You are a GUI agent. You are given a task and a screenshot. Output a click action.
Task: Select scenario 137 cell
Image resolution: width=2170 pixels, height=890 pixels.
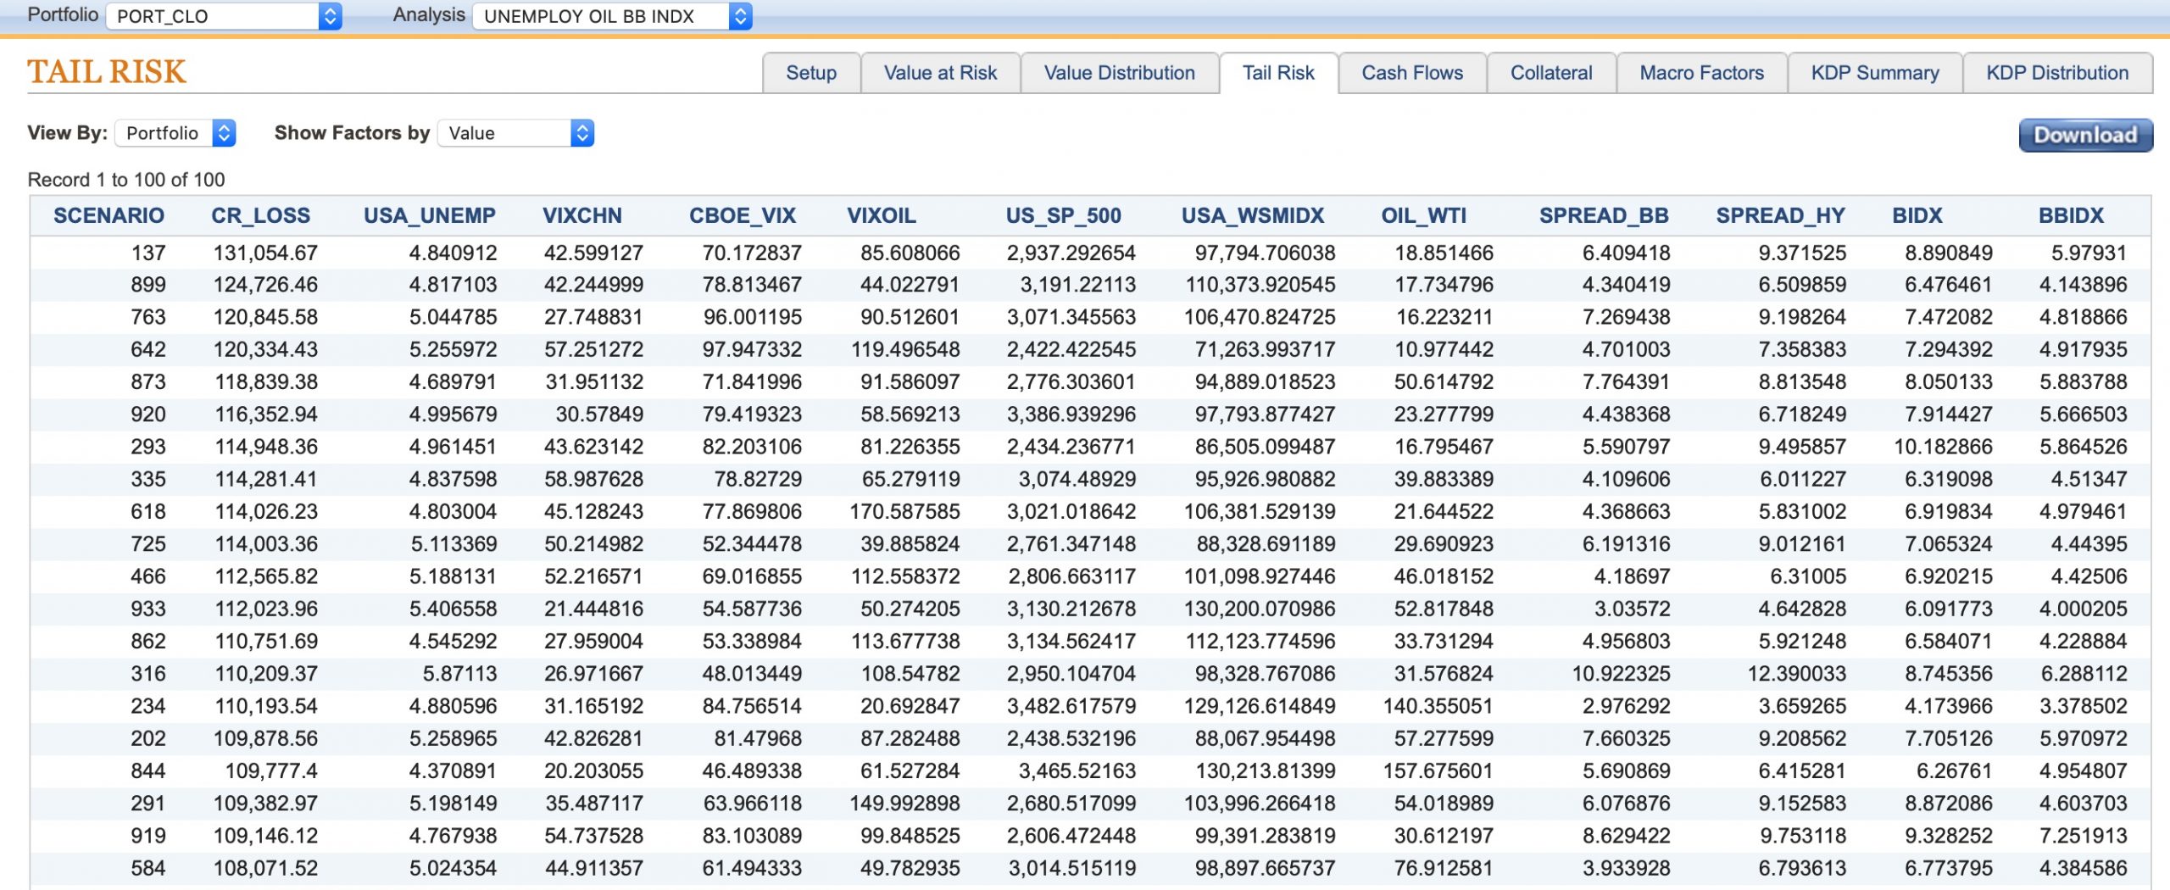click(148, 253)
